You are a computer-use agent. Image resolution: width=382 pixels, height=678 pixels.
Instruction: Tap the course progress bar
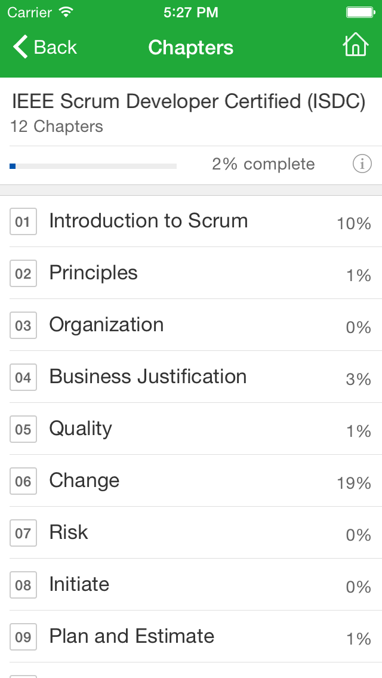93,166
